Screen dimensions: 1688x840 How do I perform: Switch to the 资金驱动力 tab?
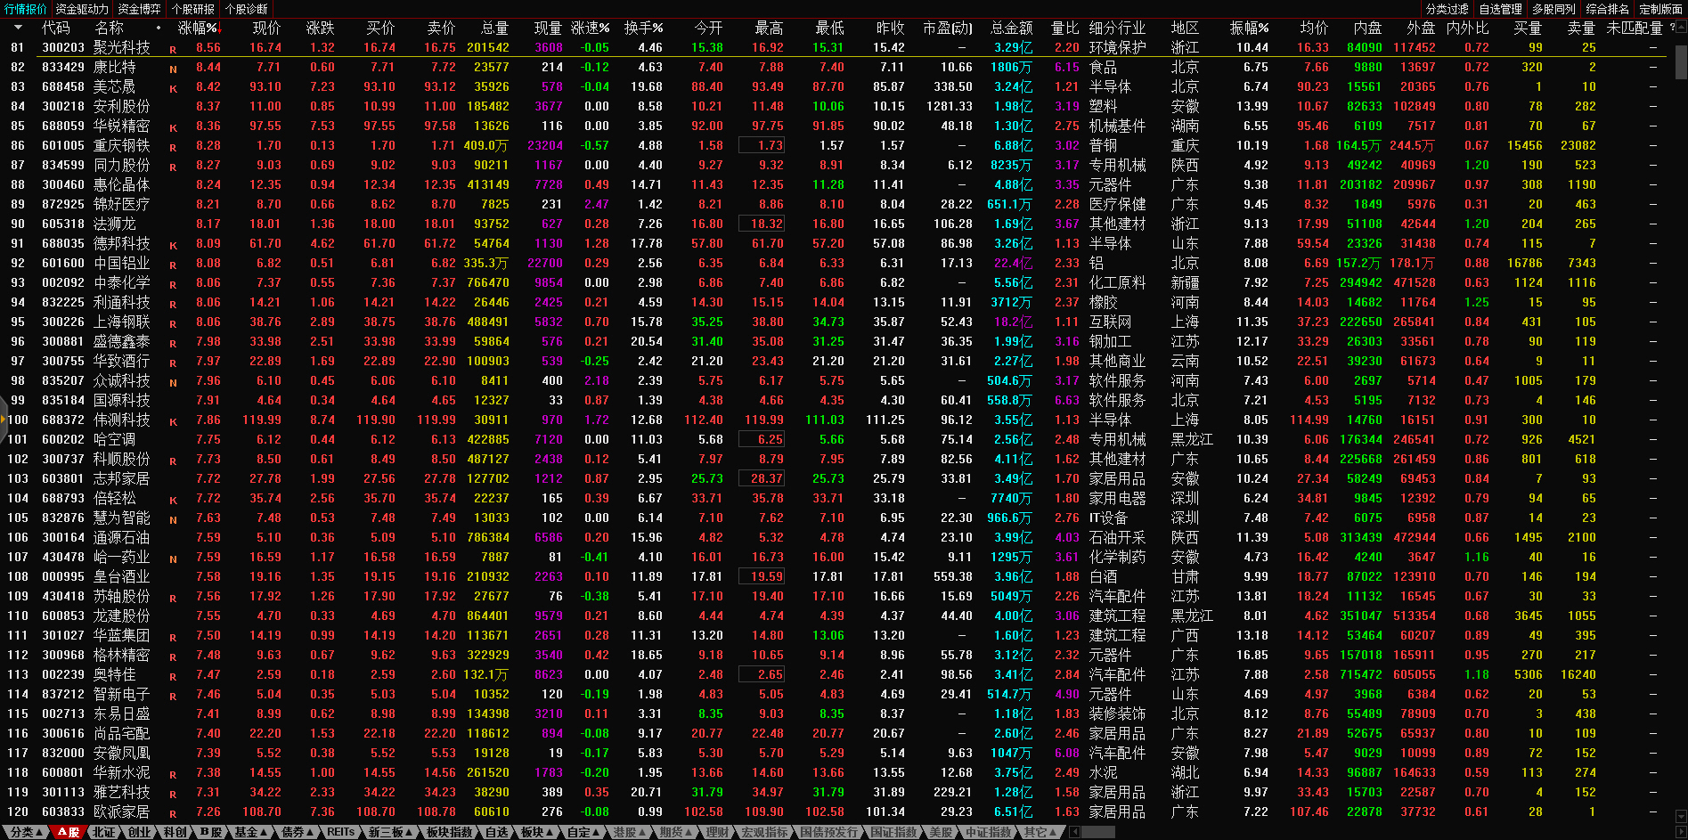(x=81, y=9)
